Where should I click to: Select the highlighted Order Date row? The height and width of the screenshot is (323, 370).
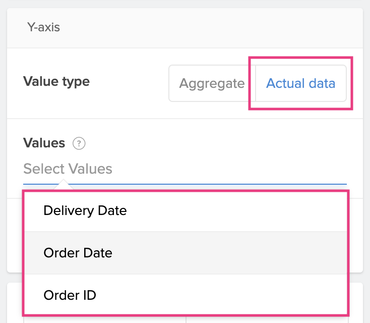click(184, 253)
